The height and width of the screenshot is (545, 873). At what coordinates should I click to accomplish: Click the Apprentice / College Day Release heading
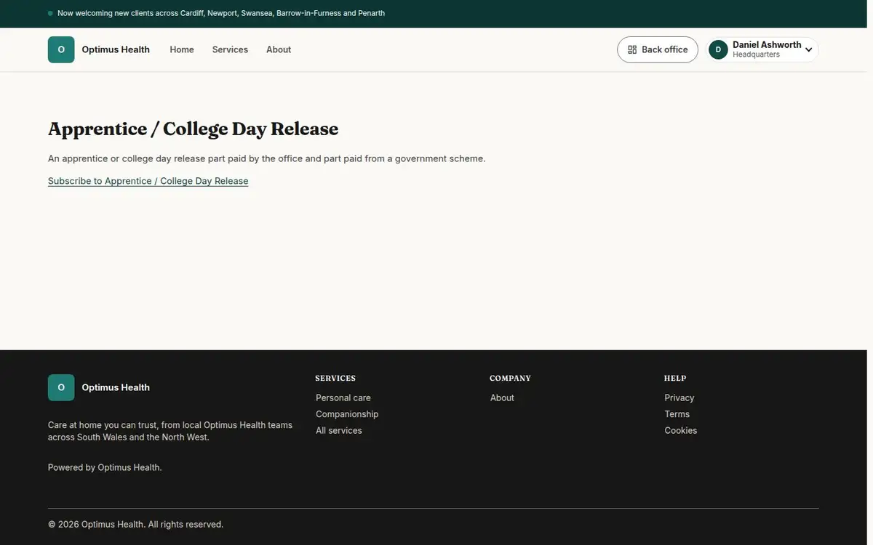(193, 129)
